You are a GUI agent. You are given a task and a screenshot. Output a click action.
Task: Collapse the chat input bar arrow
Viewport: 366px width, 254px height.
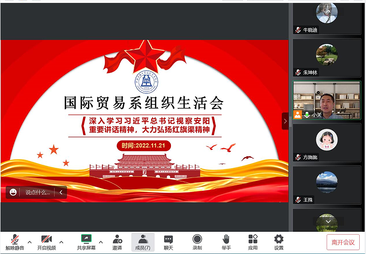click(61, 192)
